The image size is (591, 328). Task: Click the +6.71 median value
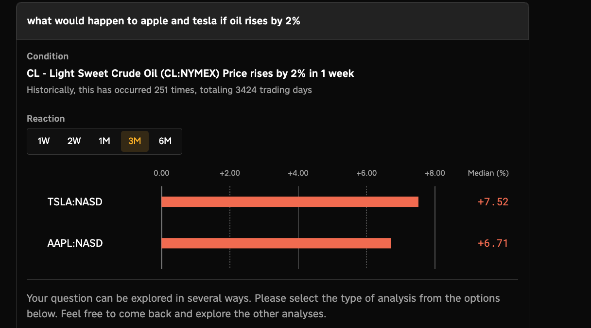493,243
